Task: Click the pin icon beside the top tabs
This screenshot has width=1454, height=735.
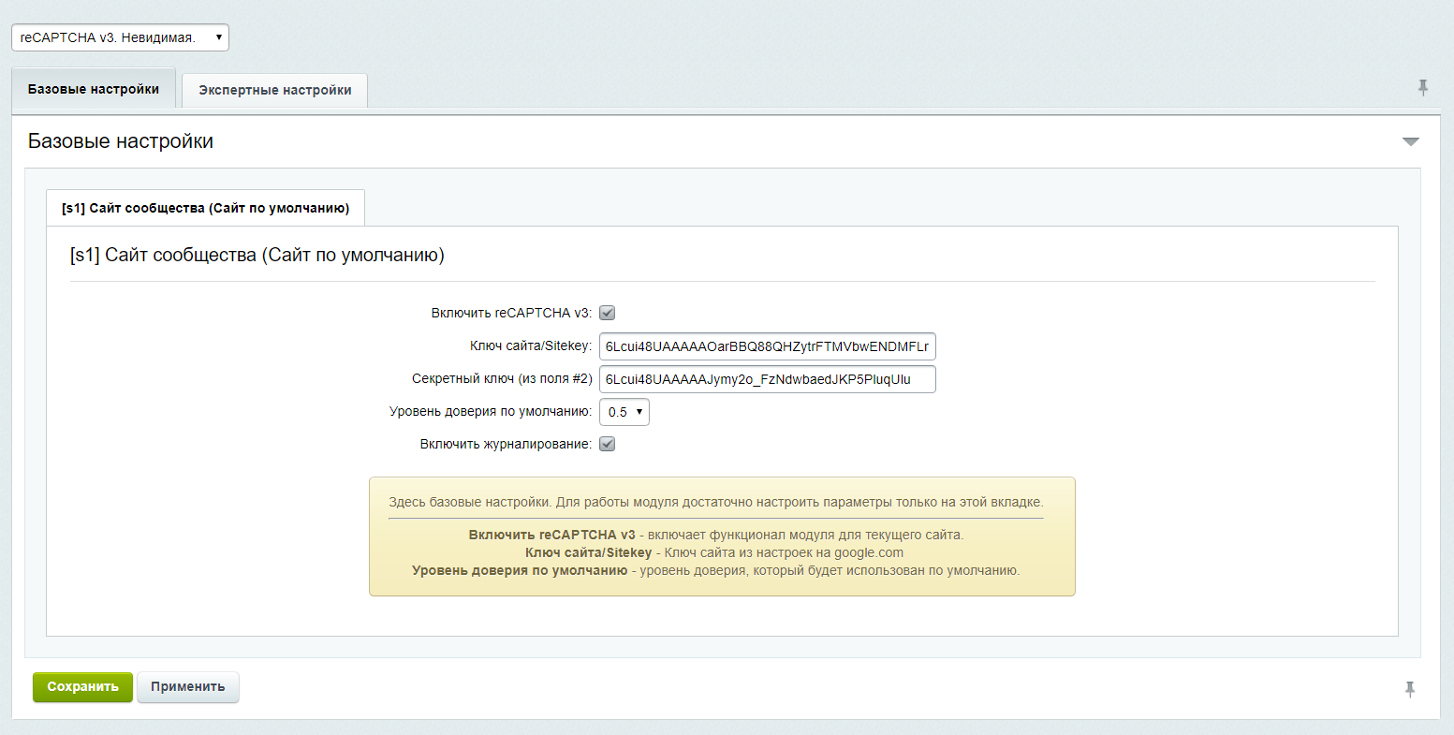Action: tap(1423, 88)
